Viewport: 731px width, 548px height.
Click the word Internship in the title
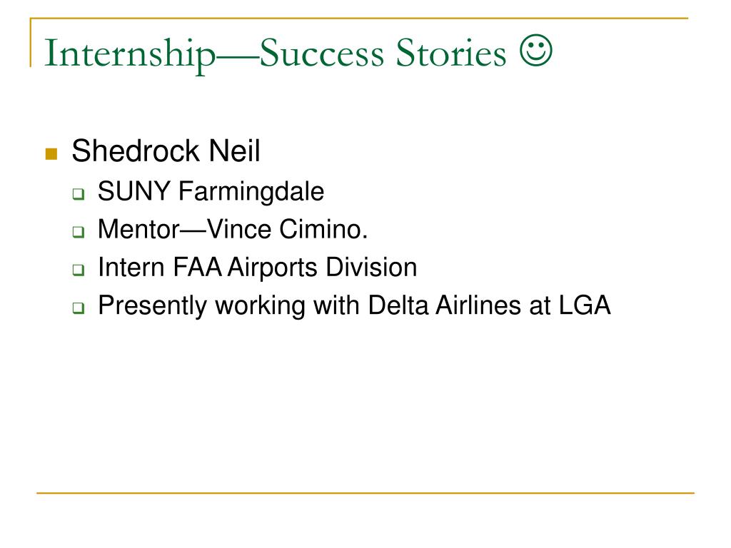(130, 54)
